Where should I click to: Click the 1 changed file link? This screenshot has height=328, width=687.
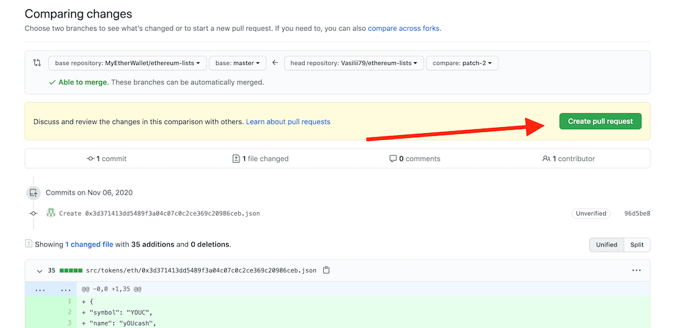(89, 244)
